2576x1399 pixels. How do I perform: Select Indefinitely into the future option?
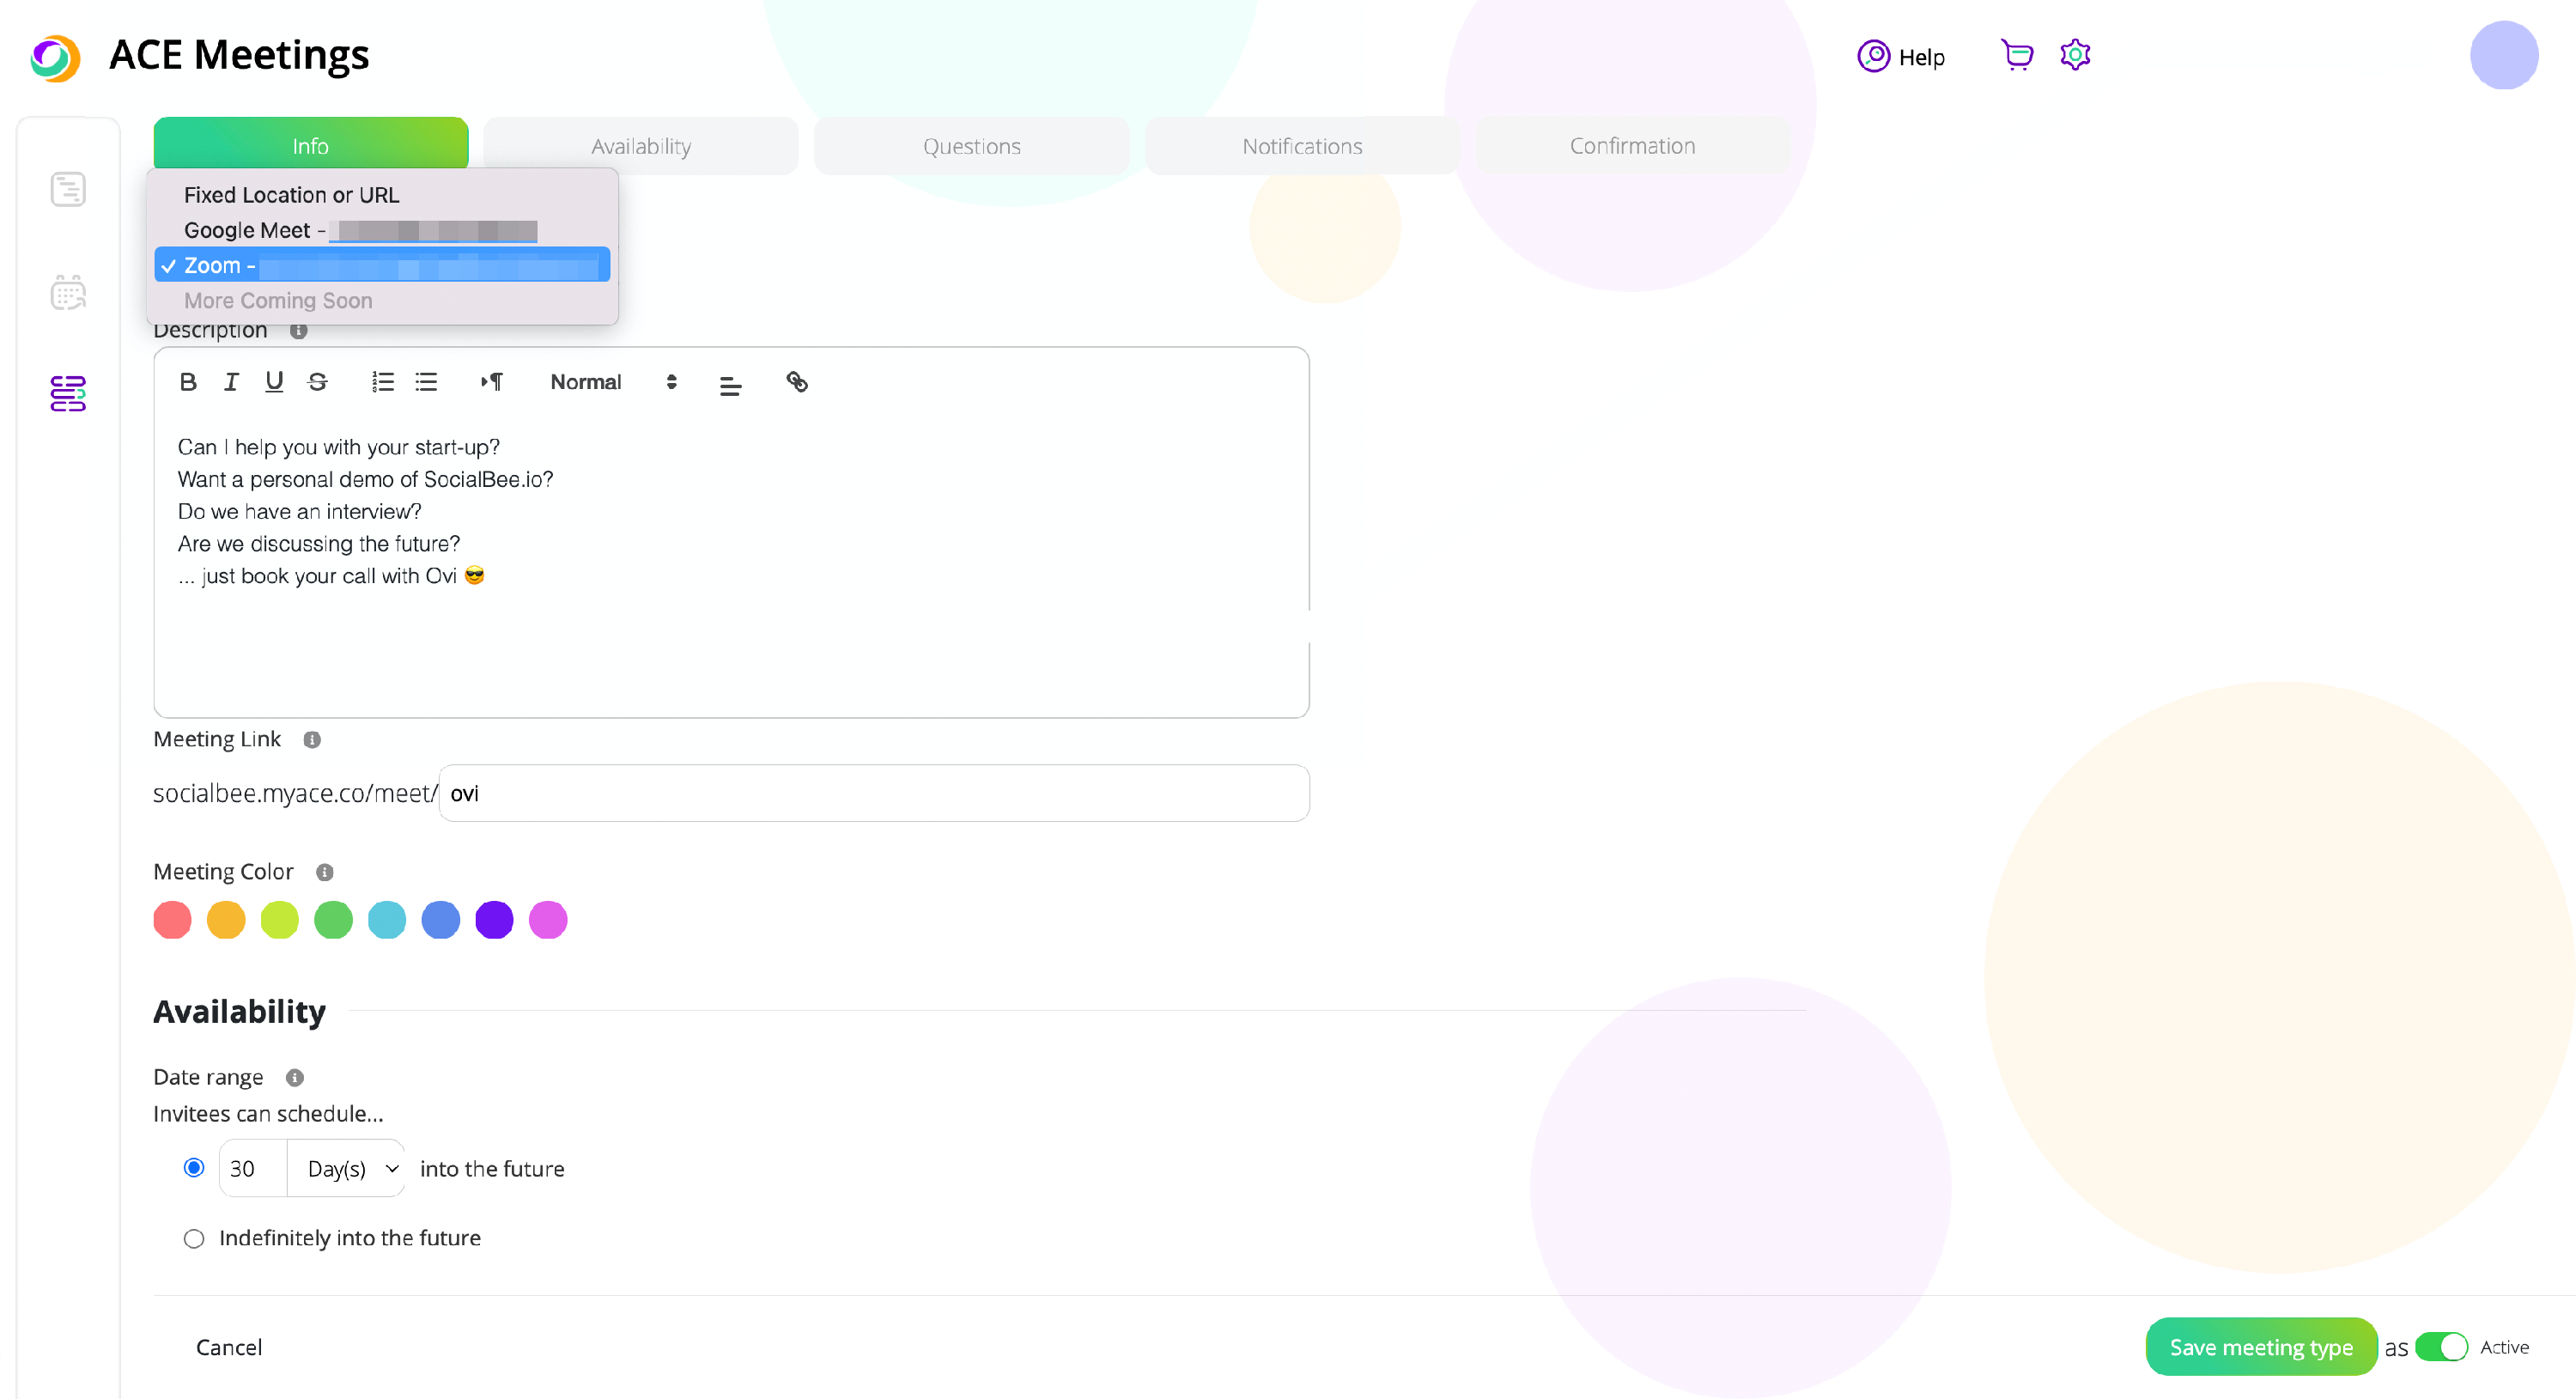(x=194, y=1238)
